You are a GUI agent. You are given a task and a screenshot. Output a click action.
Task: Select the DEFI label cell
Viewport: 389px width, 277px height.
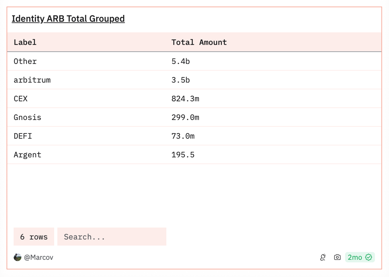(x=23, y=136)
